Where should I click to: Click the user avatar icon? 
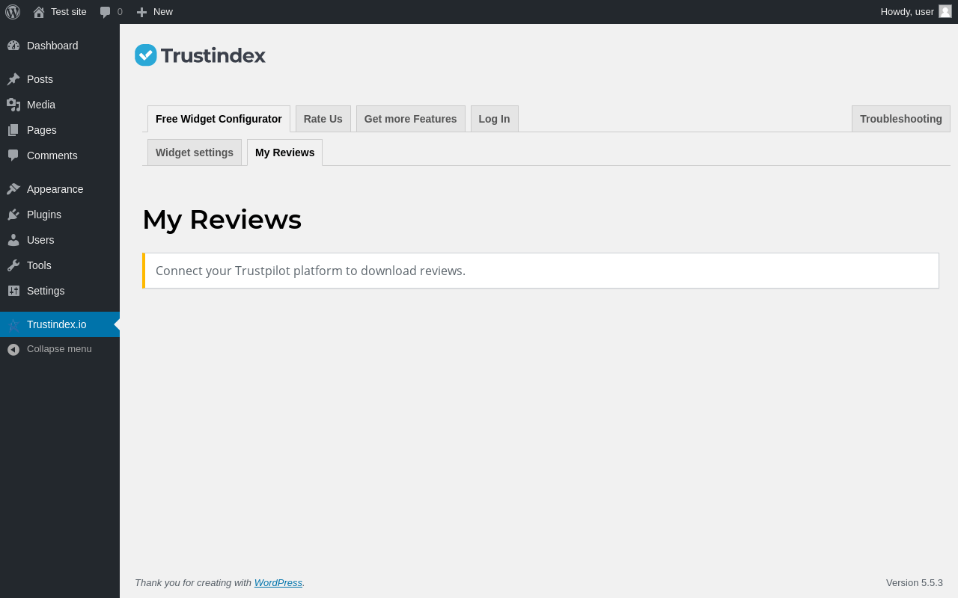[945, 11]
